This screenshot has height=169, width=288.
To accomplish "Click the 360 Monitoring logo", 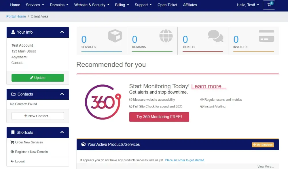I will (x=103, y=102).
